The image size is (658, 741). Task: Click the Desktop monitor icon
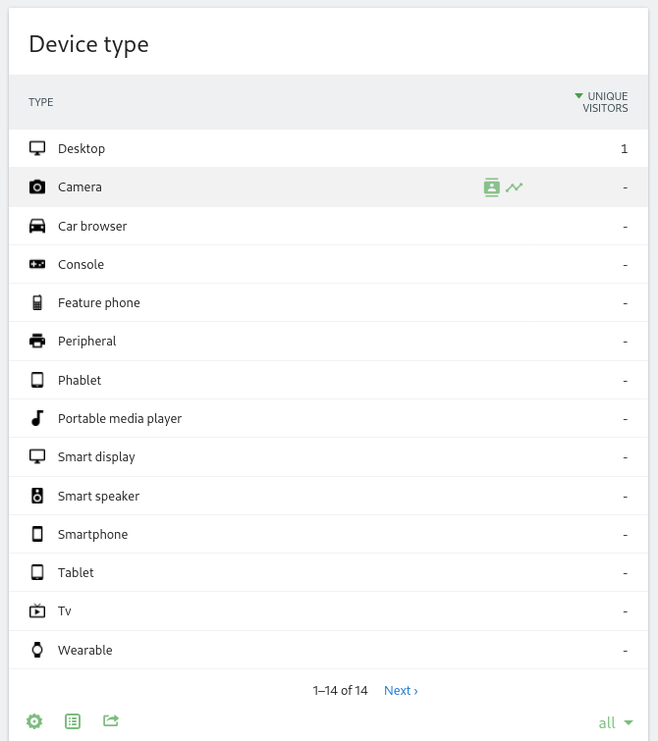click(37, 149)
